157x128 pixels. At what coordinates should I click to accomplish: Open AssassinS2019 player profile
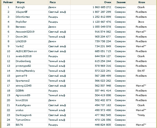pyautogui.click(x=25, y=32)
